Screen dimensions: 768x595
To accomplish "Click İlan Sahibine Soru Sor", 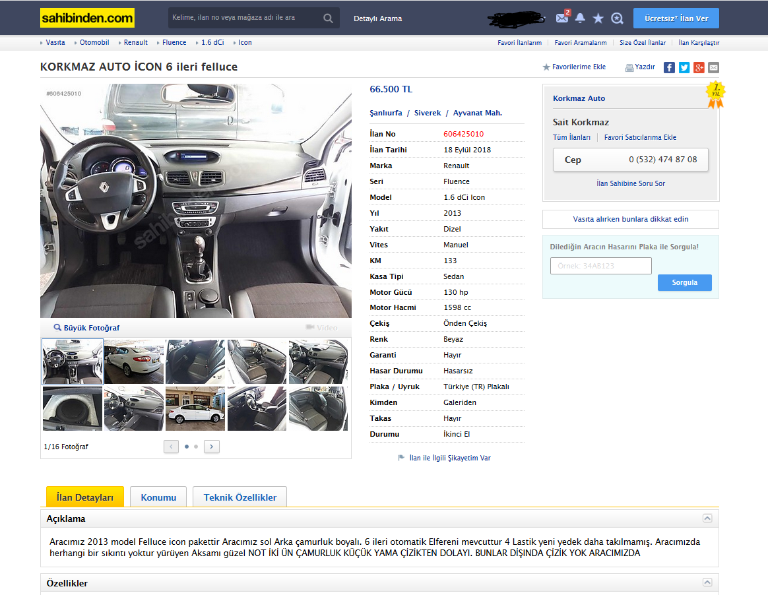I will [631, 183].
